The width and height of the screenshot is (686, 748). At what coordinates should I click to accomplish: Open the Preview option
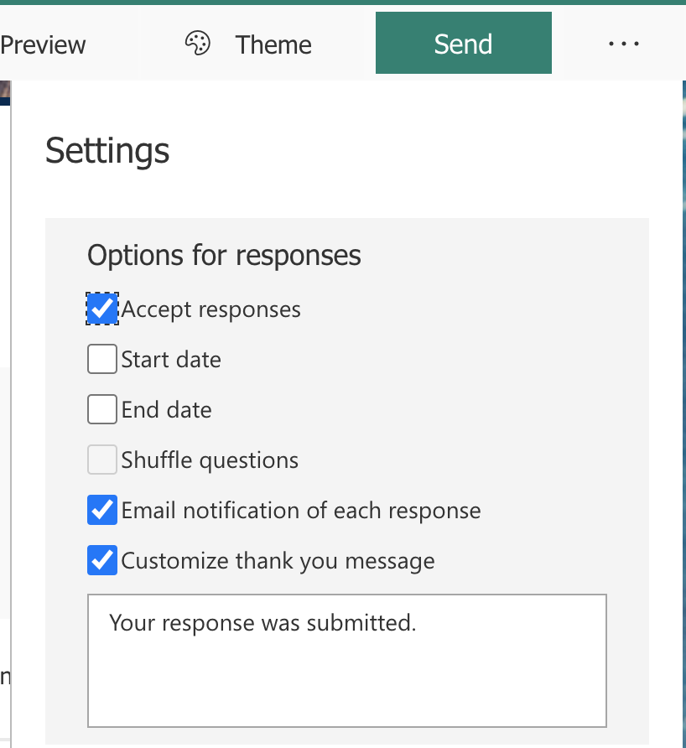[43, 44]
